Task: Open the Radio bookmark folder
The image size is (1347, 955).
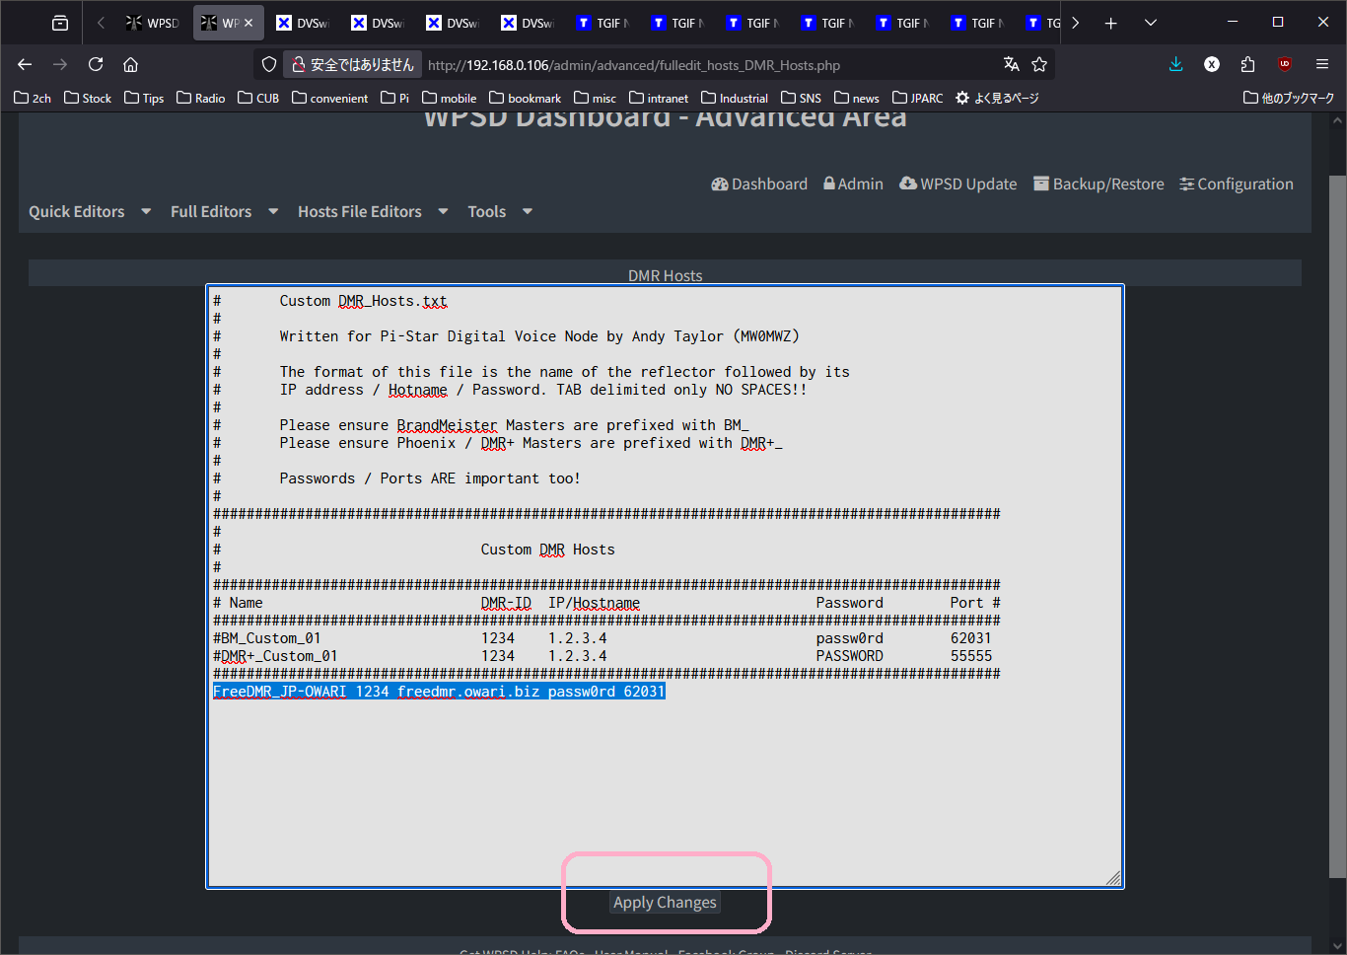Action: click(x=201, y=98)
